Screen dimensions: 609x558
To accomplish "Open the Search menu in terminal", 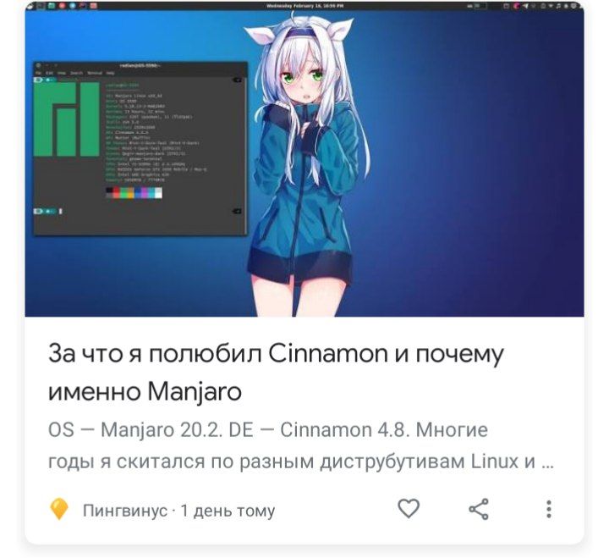I will coord(76,73).
